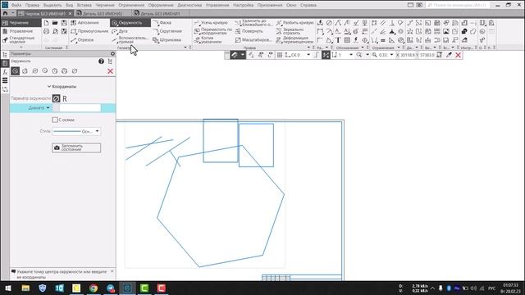Image resolution: width=525 pixels, height=295 pixels.
Task: Select the Масштабировать scale tool
Action: (253, 40)
